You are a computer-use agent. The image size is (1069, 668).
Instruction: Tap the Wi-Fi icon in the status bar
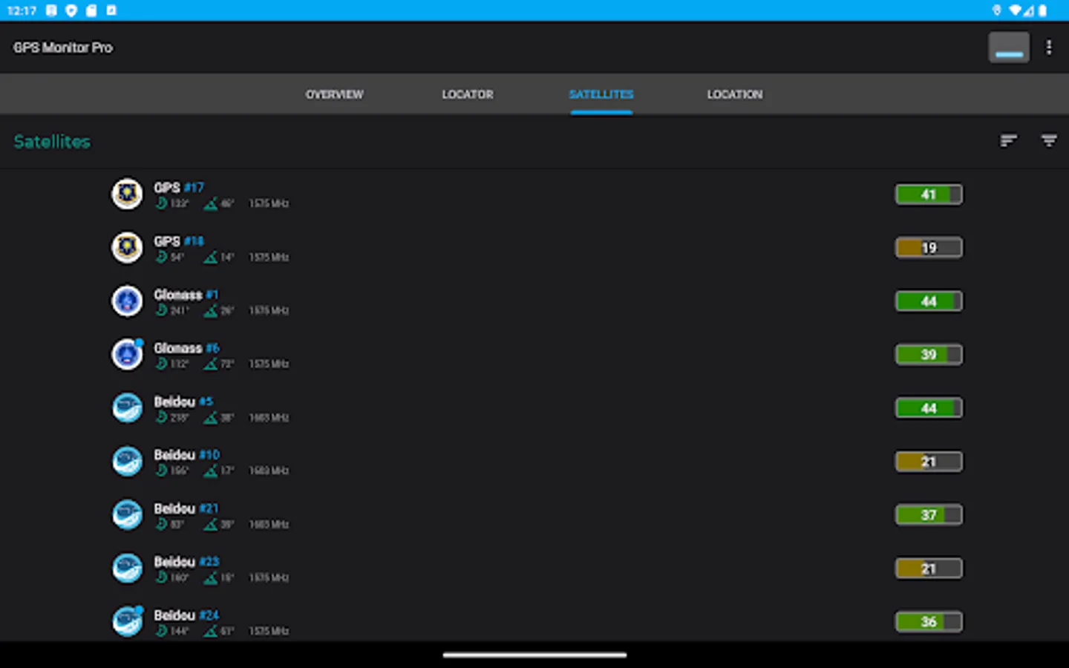[x=1015, y=10]
